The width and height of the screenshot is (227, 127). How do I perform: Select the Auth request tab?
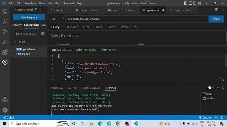pyautogui.click(x=86, y=27)
